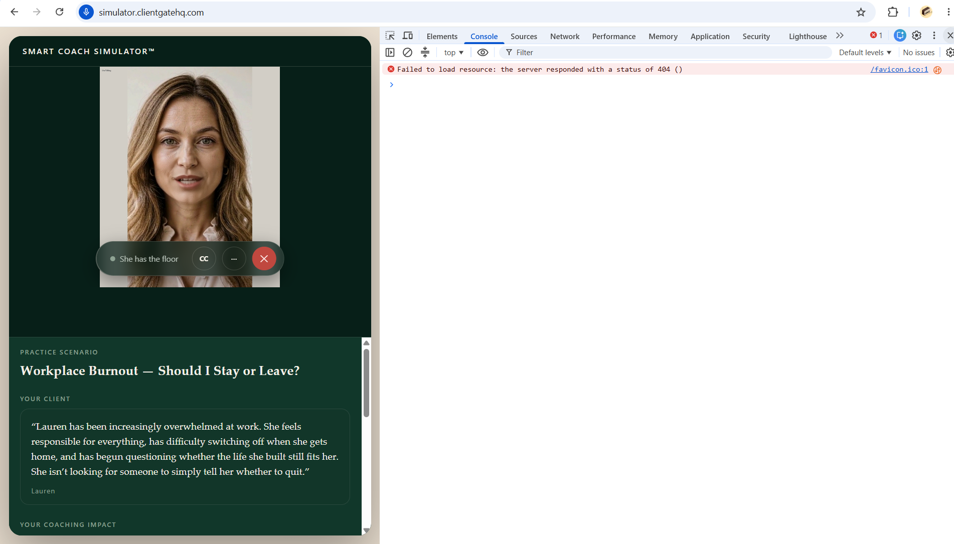Click the orange icon beside favicon error

[937, 70]
